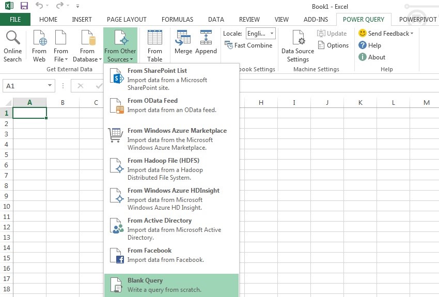Choose From Hadoop File (HDFS)
This screenshot has height=297, width=439.
pyautogui.click(x=171, y=169)
